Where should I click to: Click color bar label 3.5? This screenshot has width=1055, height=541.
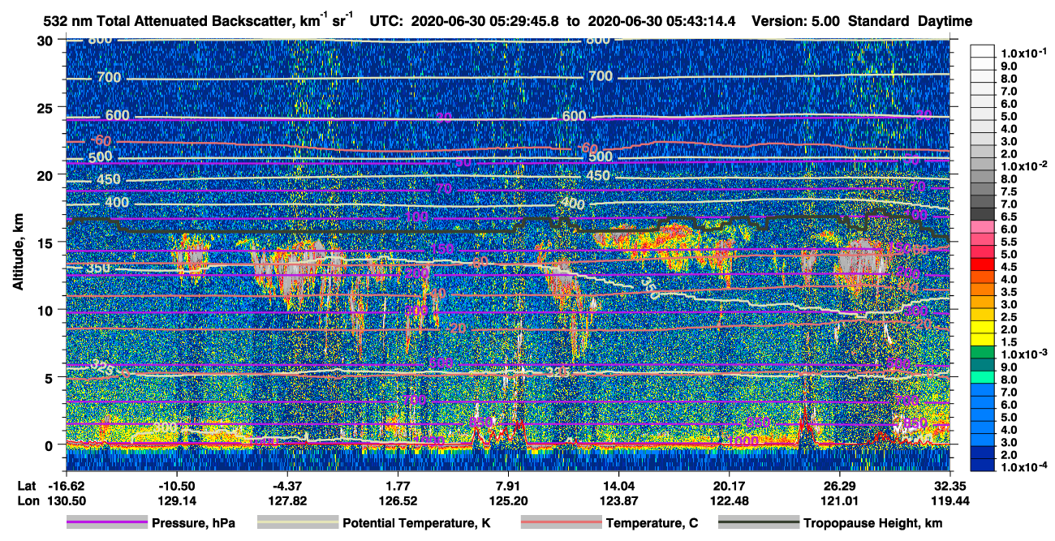[x=1010, y=291]
